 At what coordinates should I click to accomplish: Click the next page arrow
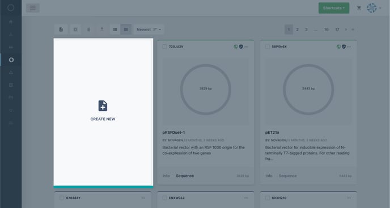coord(346,29)
